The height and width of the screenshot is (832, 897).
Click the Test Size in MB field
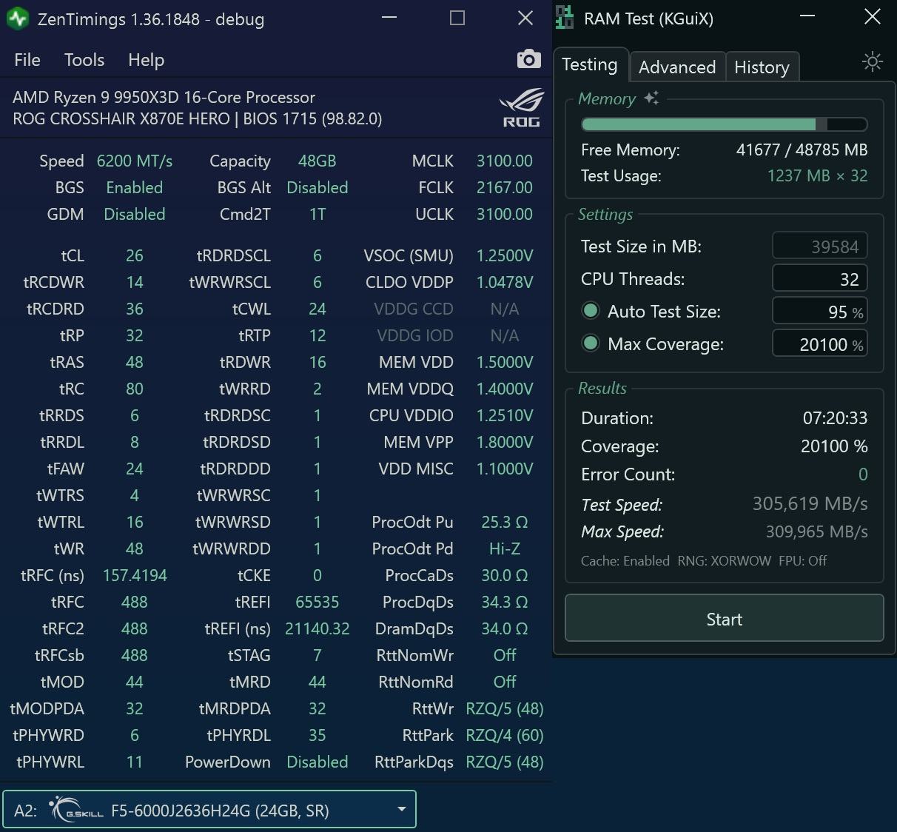click(820, 246)
